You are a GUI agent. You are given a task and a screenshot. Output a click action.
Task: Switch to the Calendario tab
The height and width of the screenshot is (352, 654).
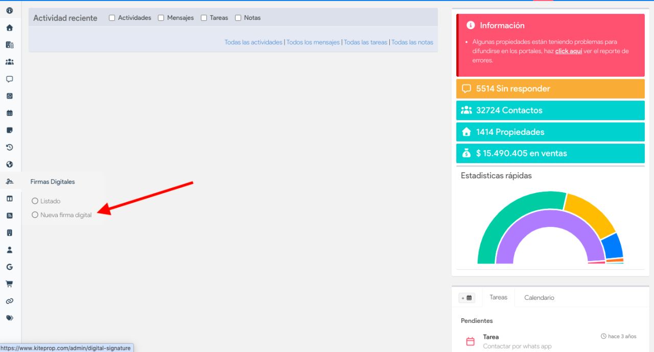click(539, 297)
